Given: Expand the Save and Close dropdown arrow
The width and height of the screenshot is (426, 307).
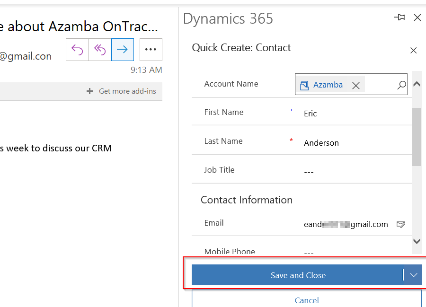Looking at the screenshot, I should coord(414,275).
